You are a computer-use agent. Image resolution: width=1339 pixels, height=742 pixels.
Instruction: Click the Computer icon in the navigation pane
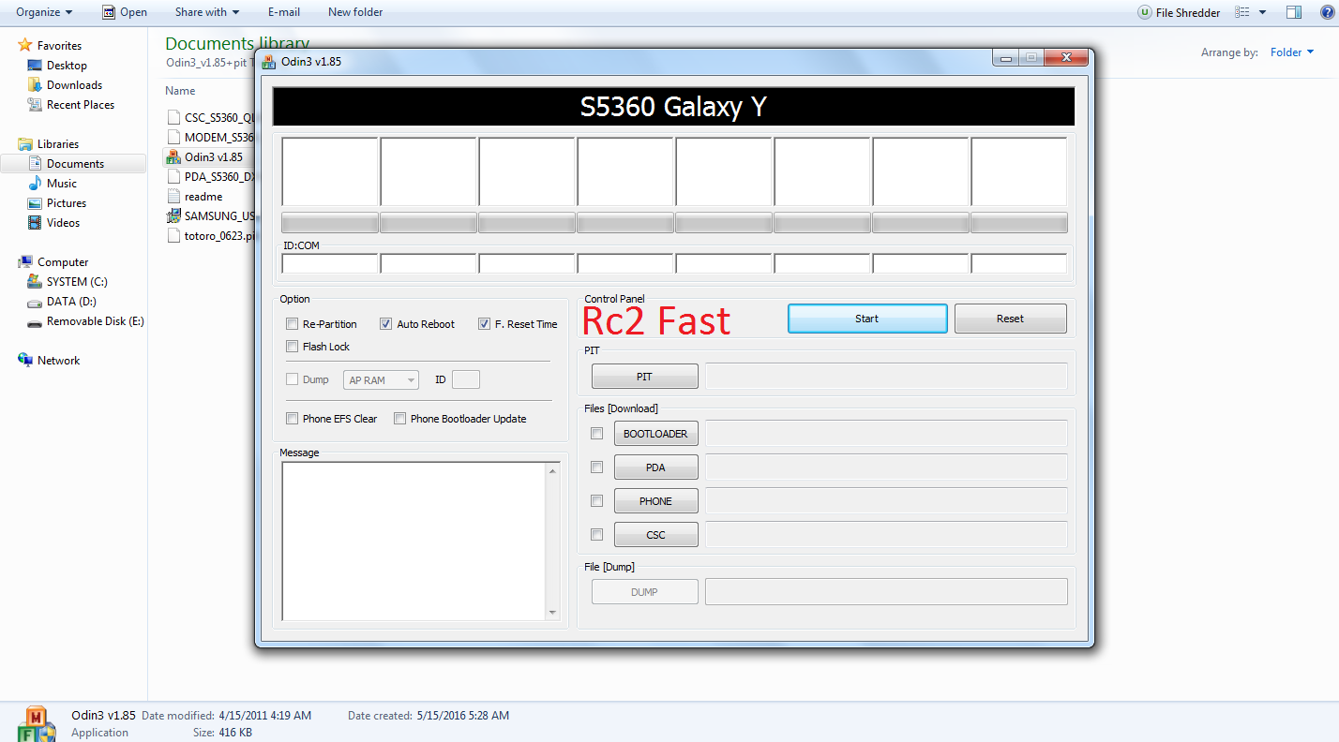(x=25, y=262)
